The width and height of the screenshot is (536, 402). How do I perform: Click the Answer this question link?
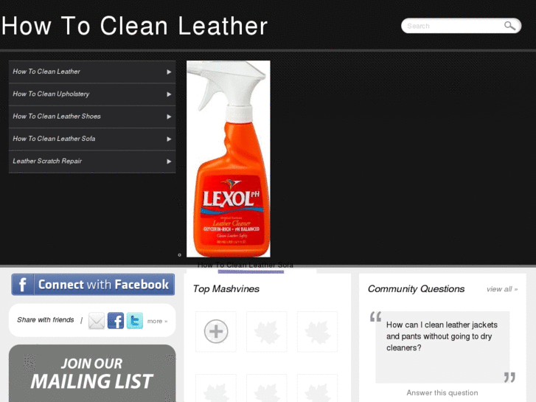click(x=442, y=392)
